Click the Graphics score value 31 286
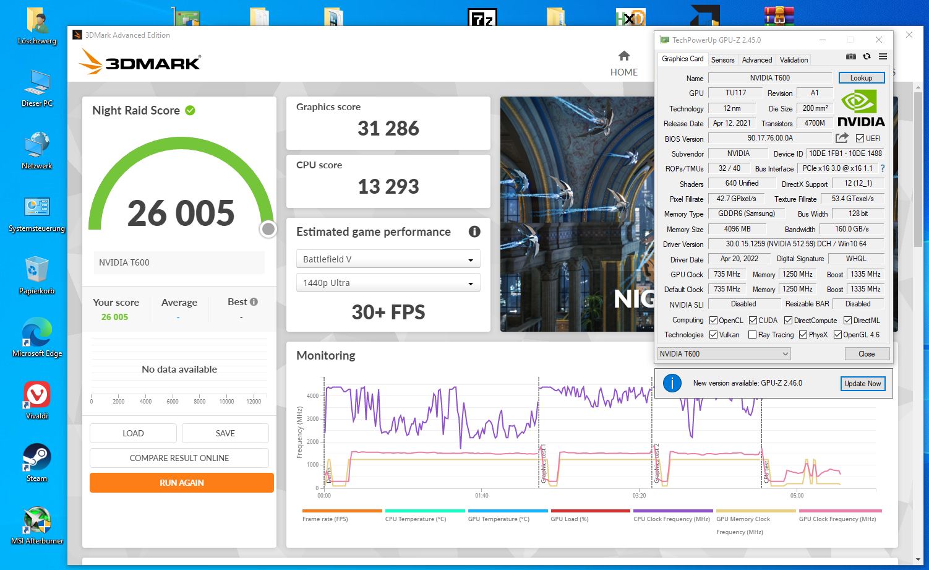This screenshot has width=929, height=570. [388, 129]
